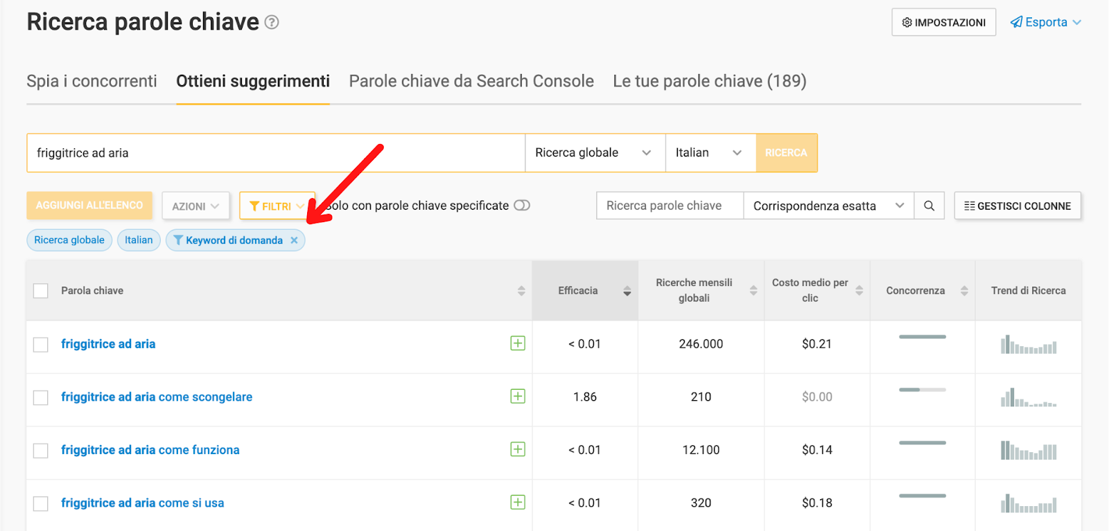Click the IMPOSTAZIONI button

coord(943,22)
